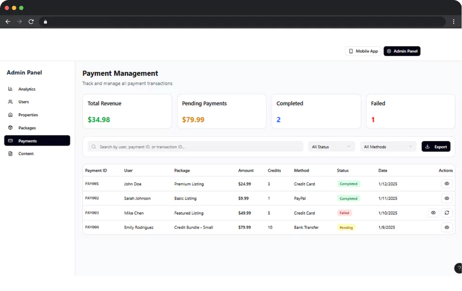View Sarah Johnson's payment via eye icon
This screenshot has height=291, width=462.
point(447,198)
